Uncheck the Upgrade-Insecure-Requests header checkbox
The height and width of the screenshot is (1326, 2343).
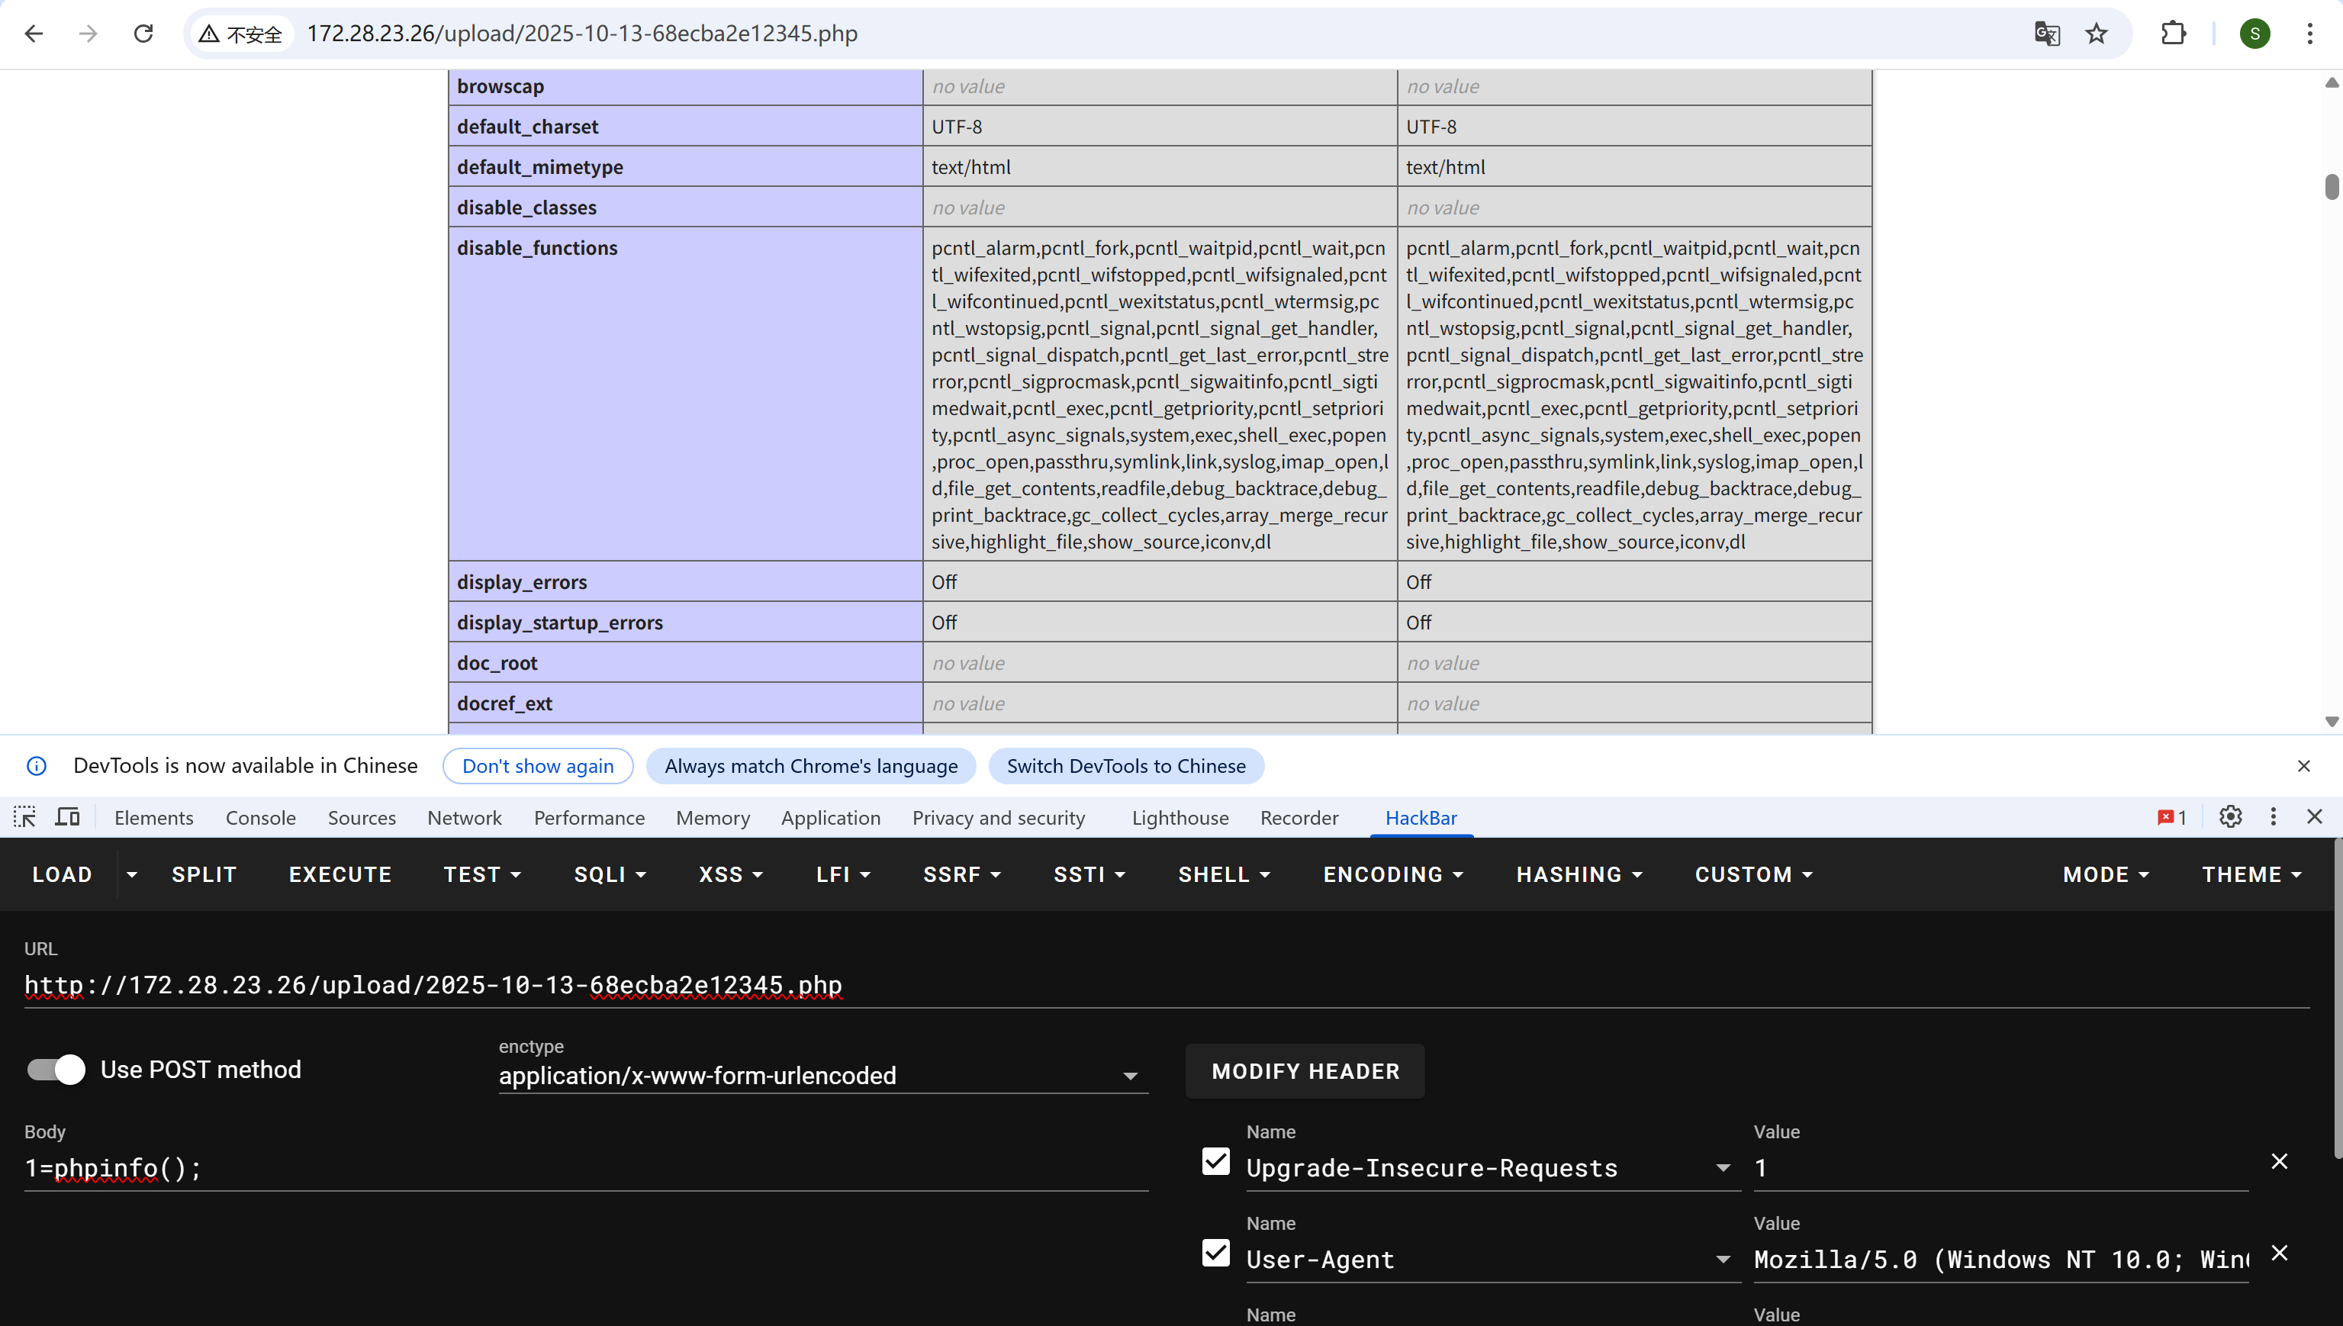1215,1161
